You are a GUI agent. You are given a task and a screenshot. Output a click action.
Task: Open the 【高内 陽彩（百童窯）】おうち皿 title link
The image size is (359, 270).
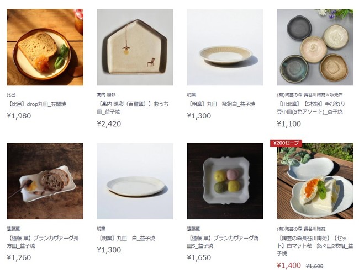[x=133, y=108]
